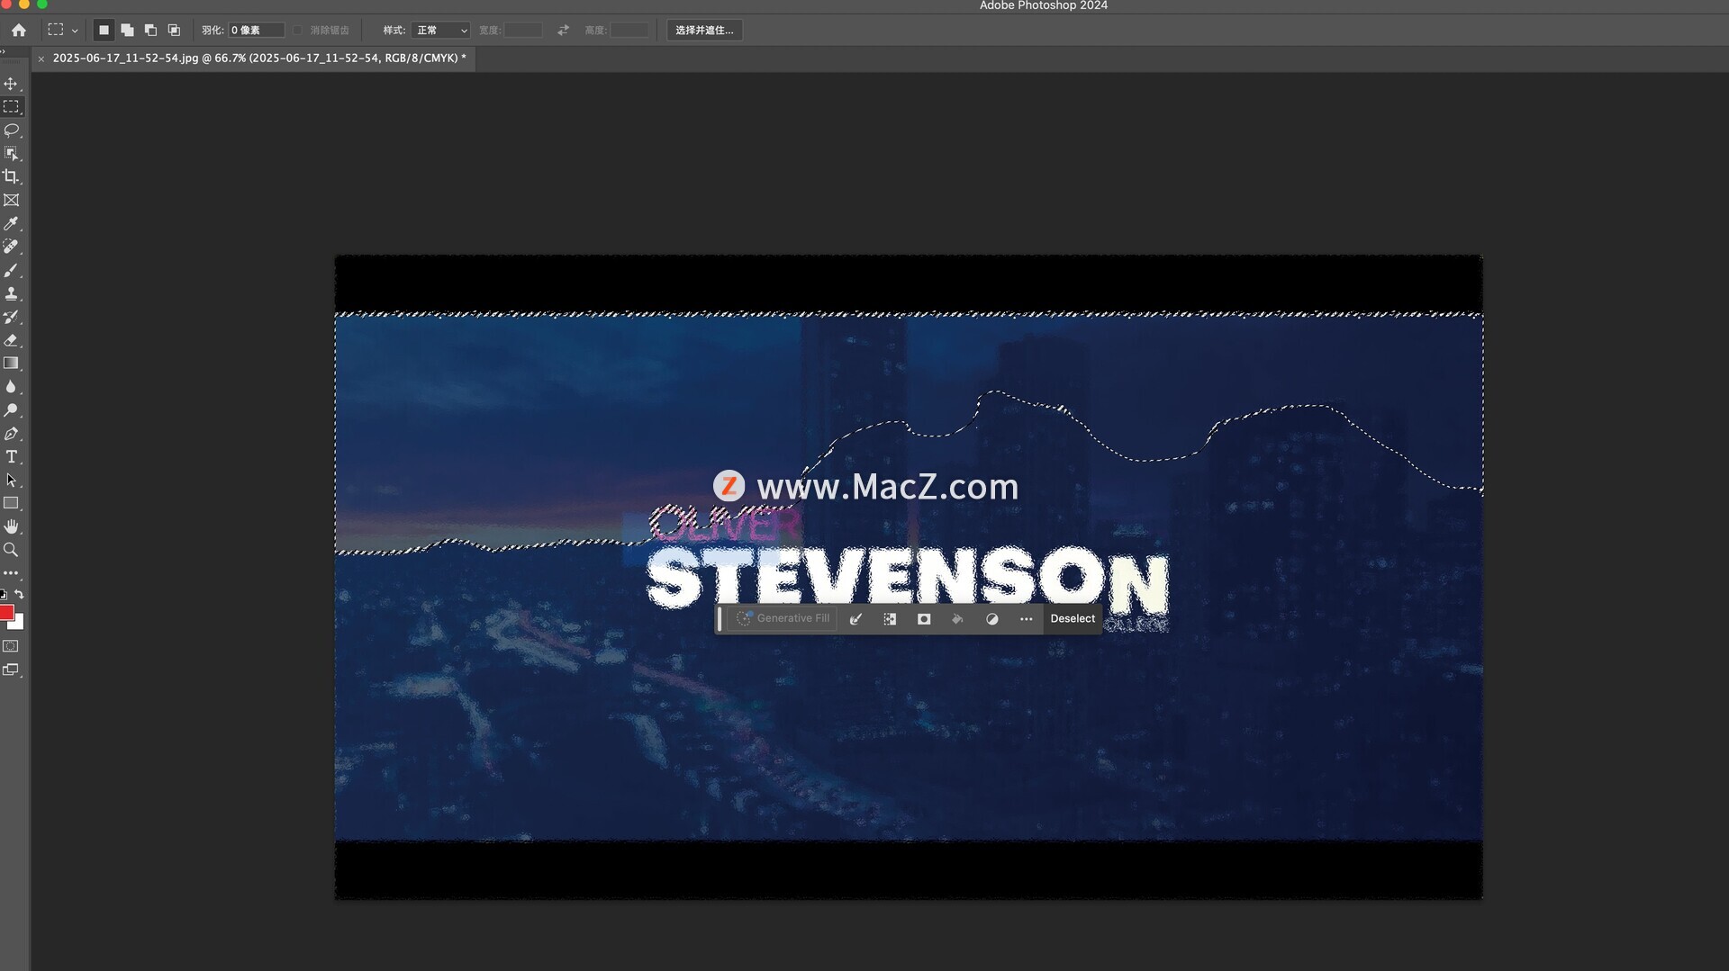Switch to the 2025-06-17_11-52-54.jpg document tab
The image size is (1729, 971).
click(x=259, y=58)
